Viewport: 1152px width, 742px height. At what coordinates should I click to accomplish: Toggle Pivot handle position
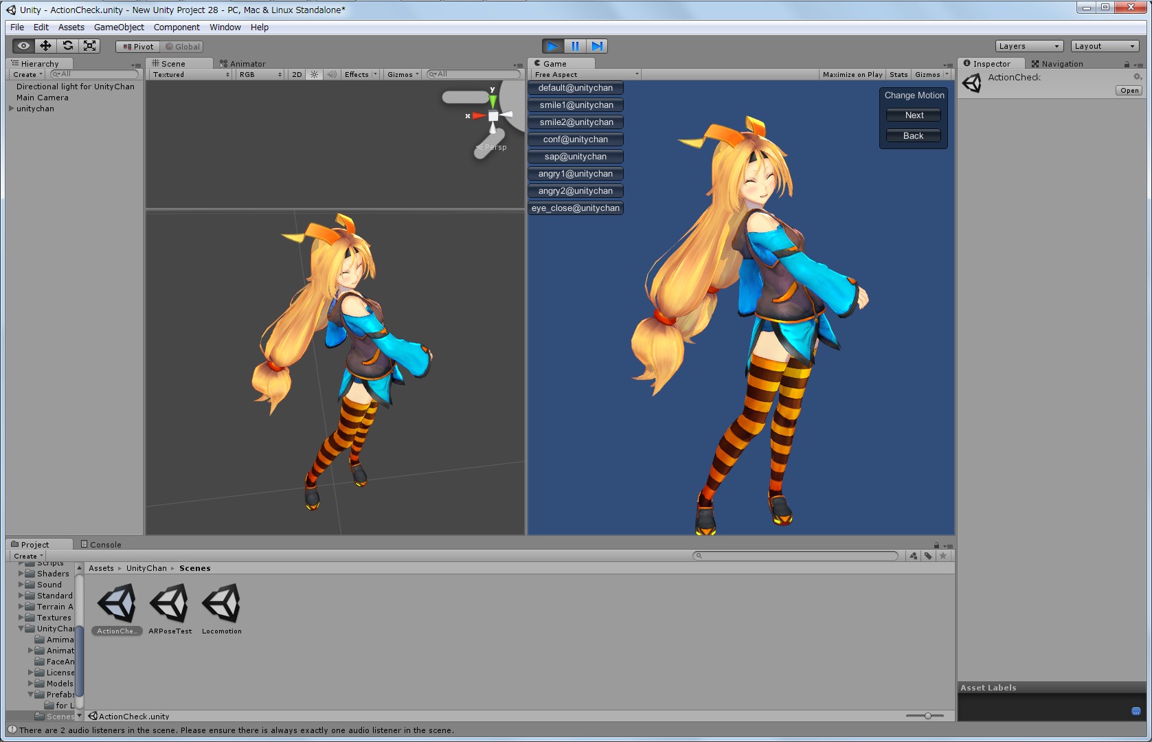138,47
